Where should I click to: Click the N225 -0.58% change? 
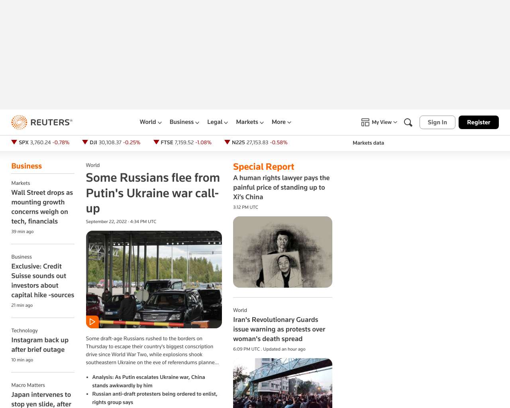coord(279,142)
